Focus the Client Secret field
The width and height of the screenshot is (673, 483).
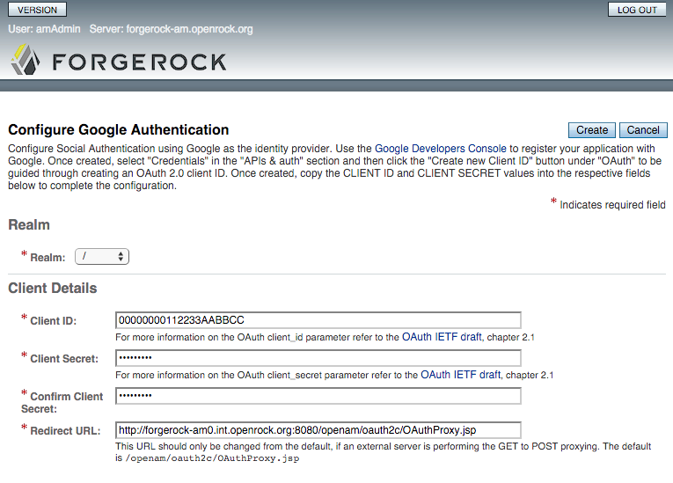click(318, 358)
